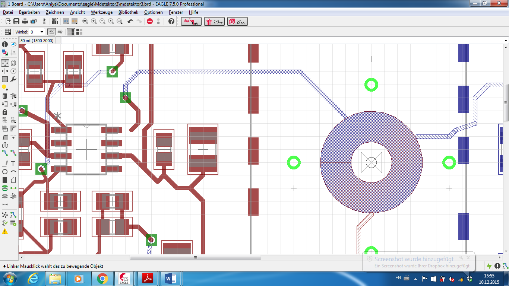Click the Print icon in toolbar
The height and width of the screenshot is (286, 509).
click(25, 21)
